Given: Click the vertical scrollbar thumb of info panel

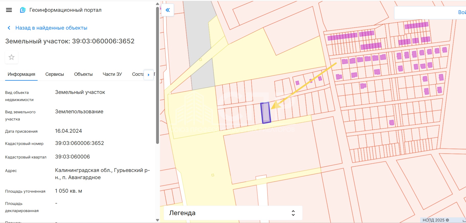Looking at the screenshot, I should pyautogui.click(x=157, y=75).
